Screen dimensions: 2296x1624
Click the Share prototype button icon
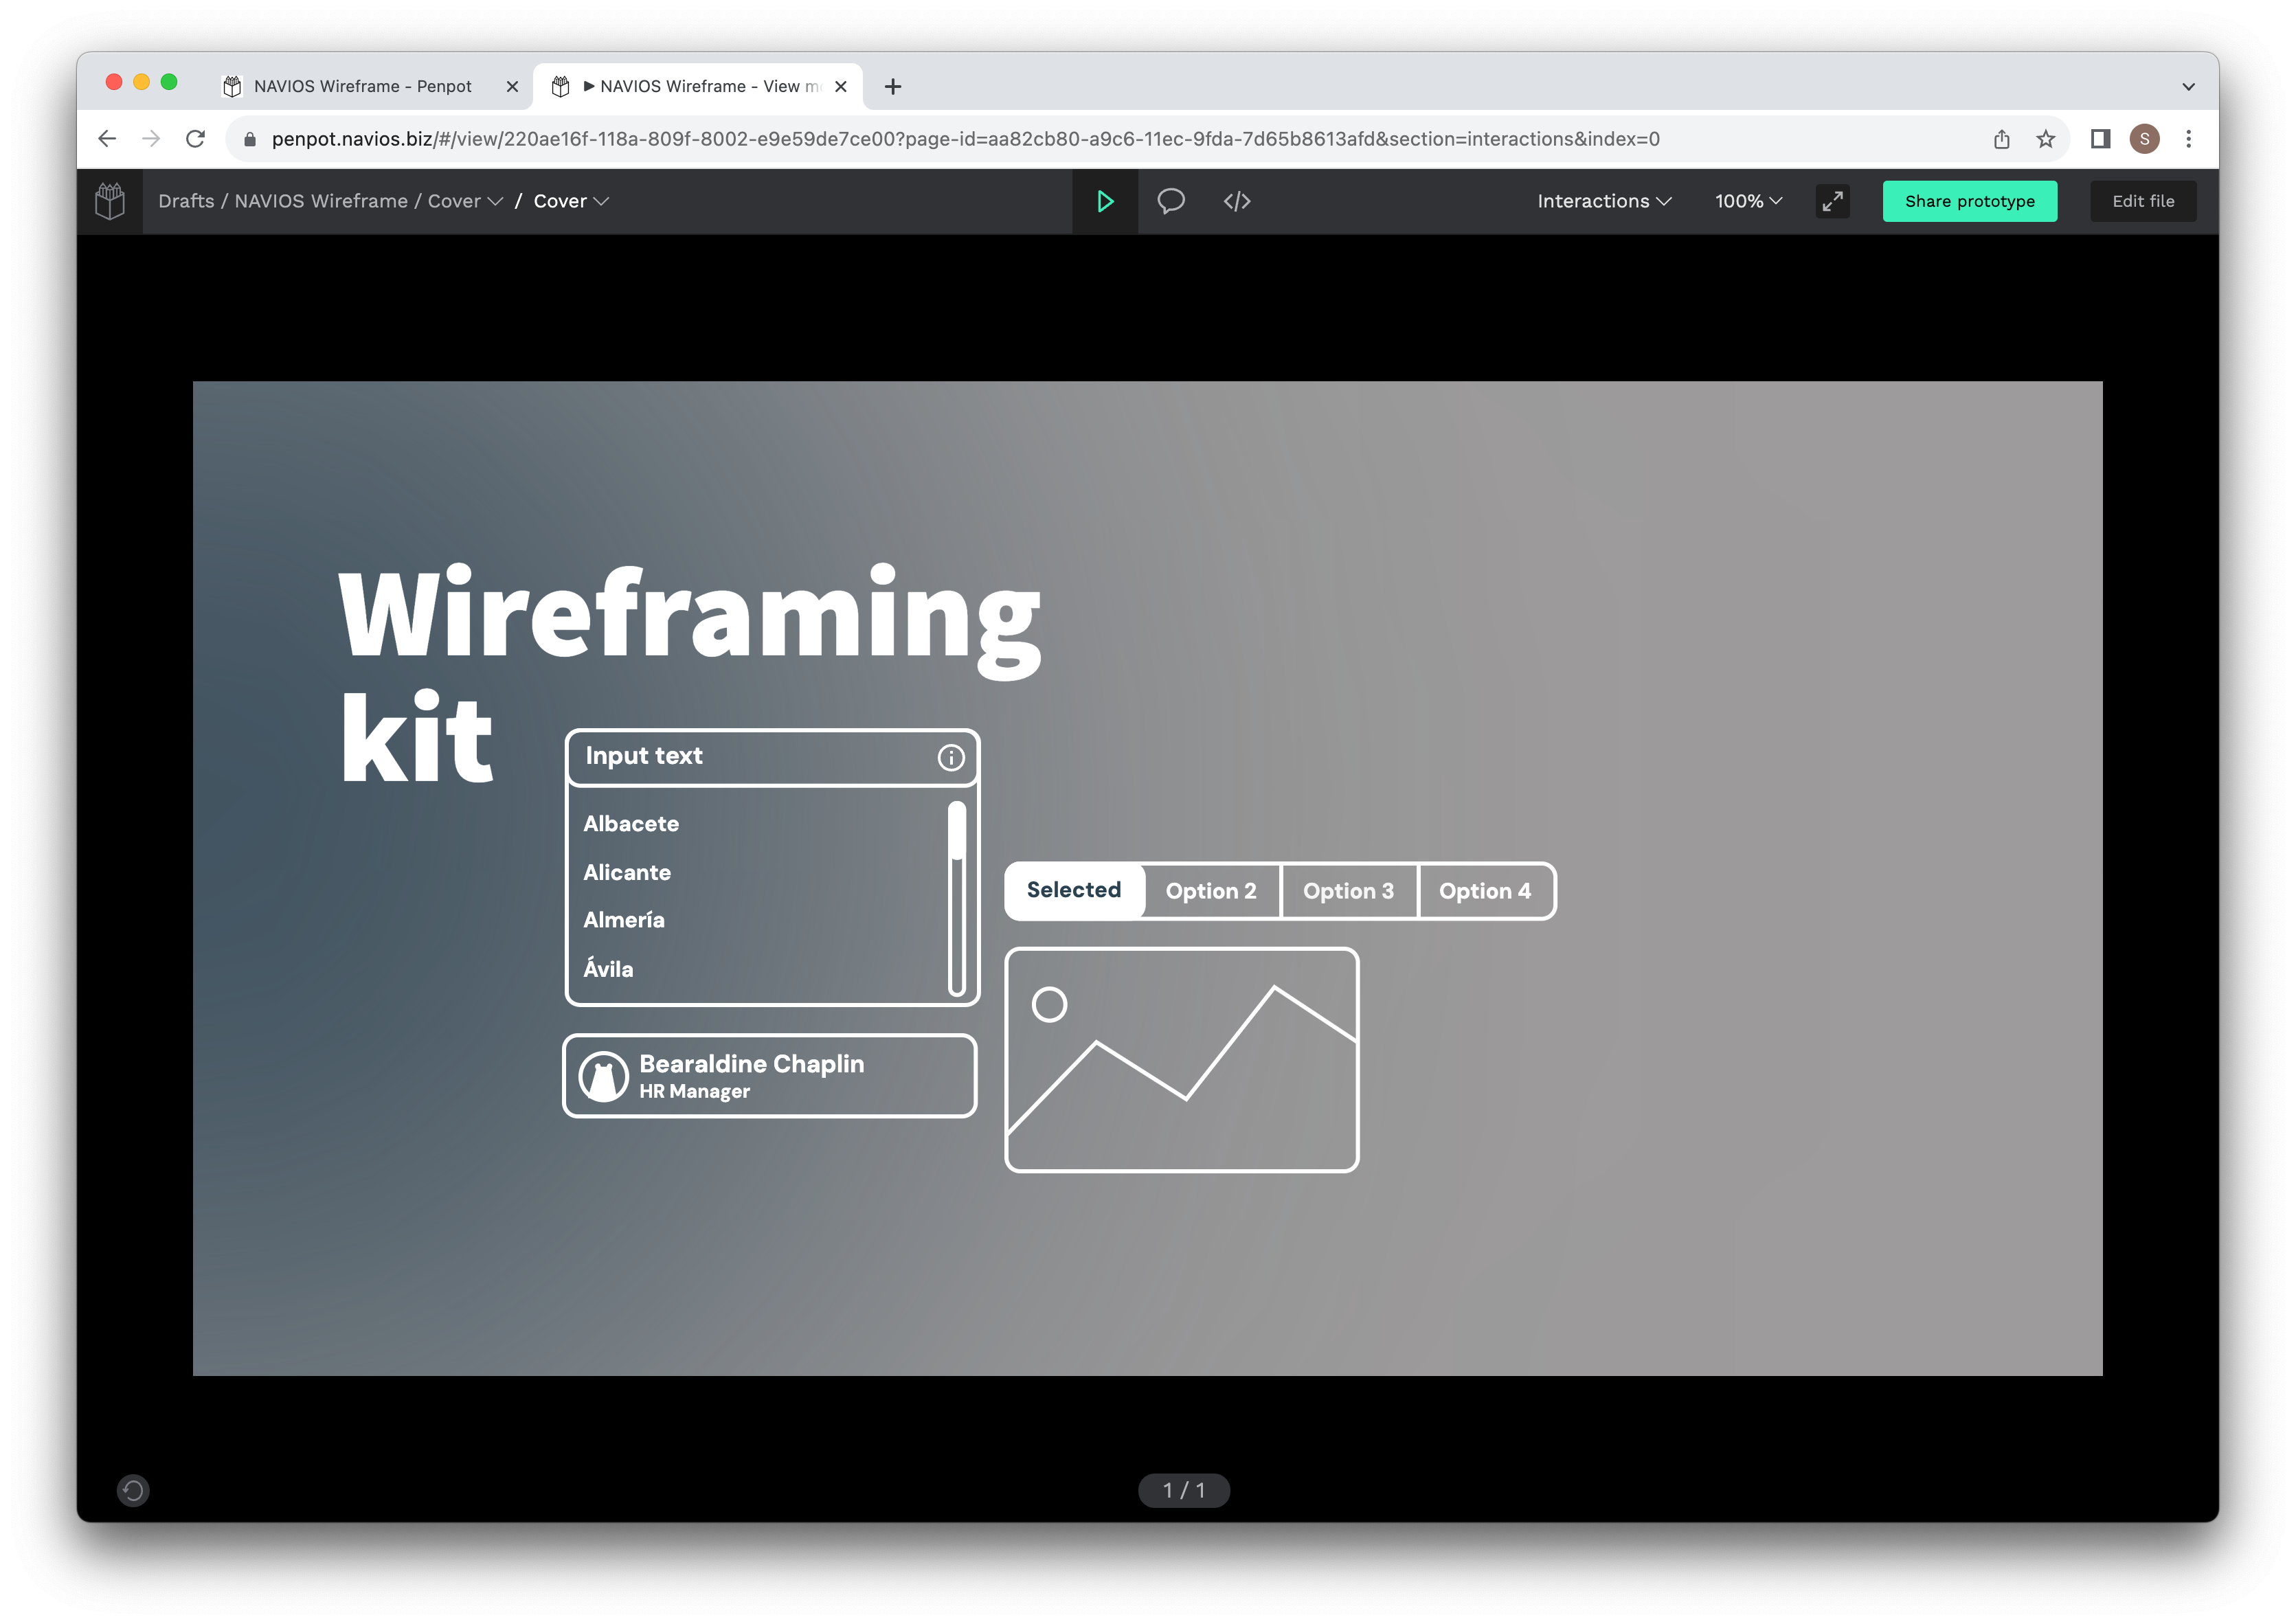tap(1969, 199)
